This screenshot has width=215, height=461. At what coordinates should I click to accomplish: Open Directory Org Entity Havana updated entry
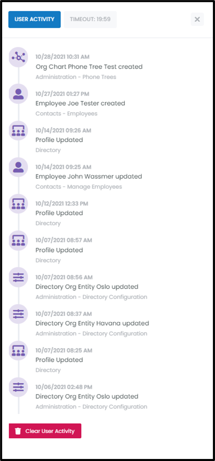coord(92,323)
